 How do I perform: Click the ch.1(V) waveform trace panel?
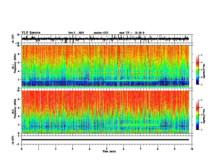(x=107, y=39)
